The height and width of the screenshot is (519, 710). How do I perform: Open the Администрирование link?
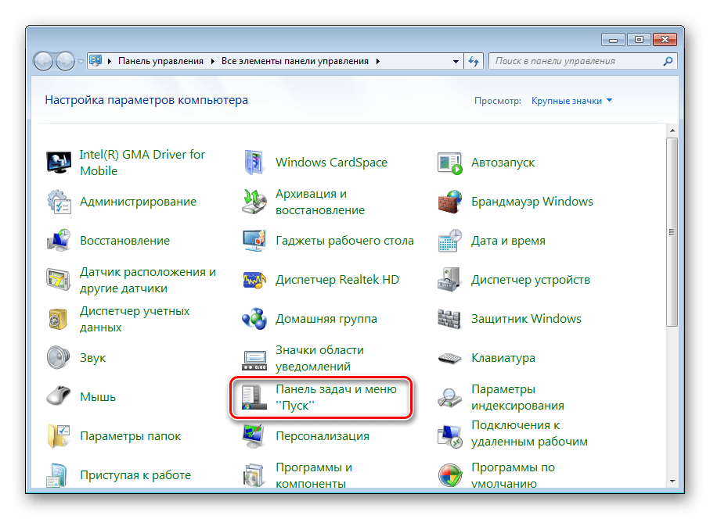138,202
